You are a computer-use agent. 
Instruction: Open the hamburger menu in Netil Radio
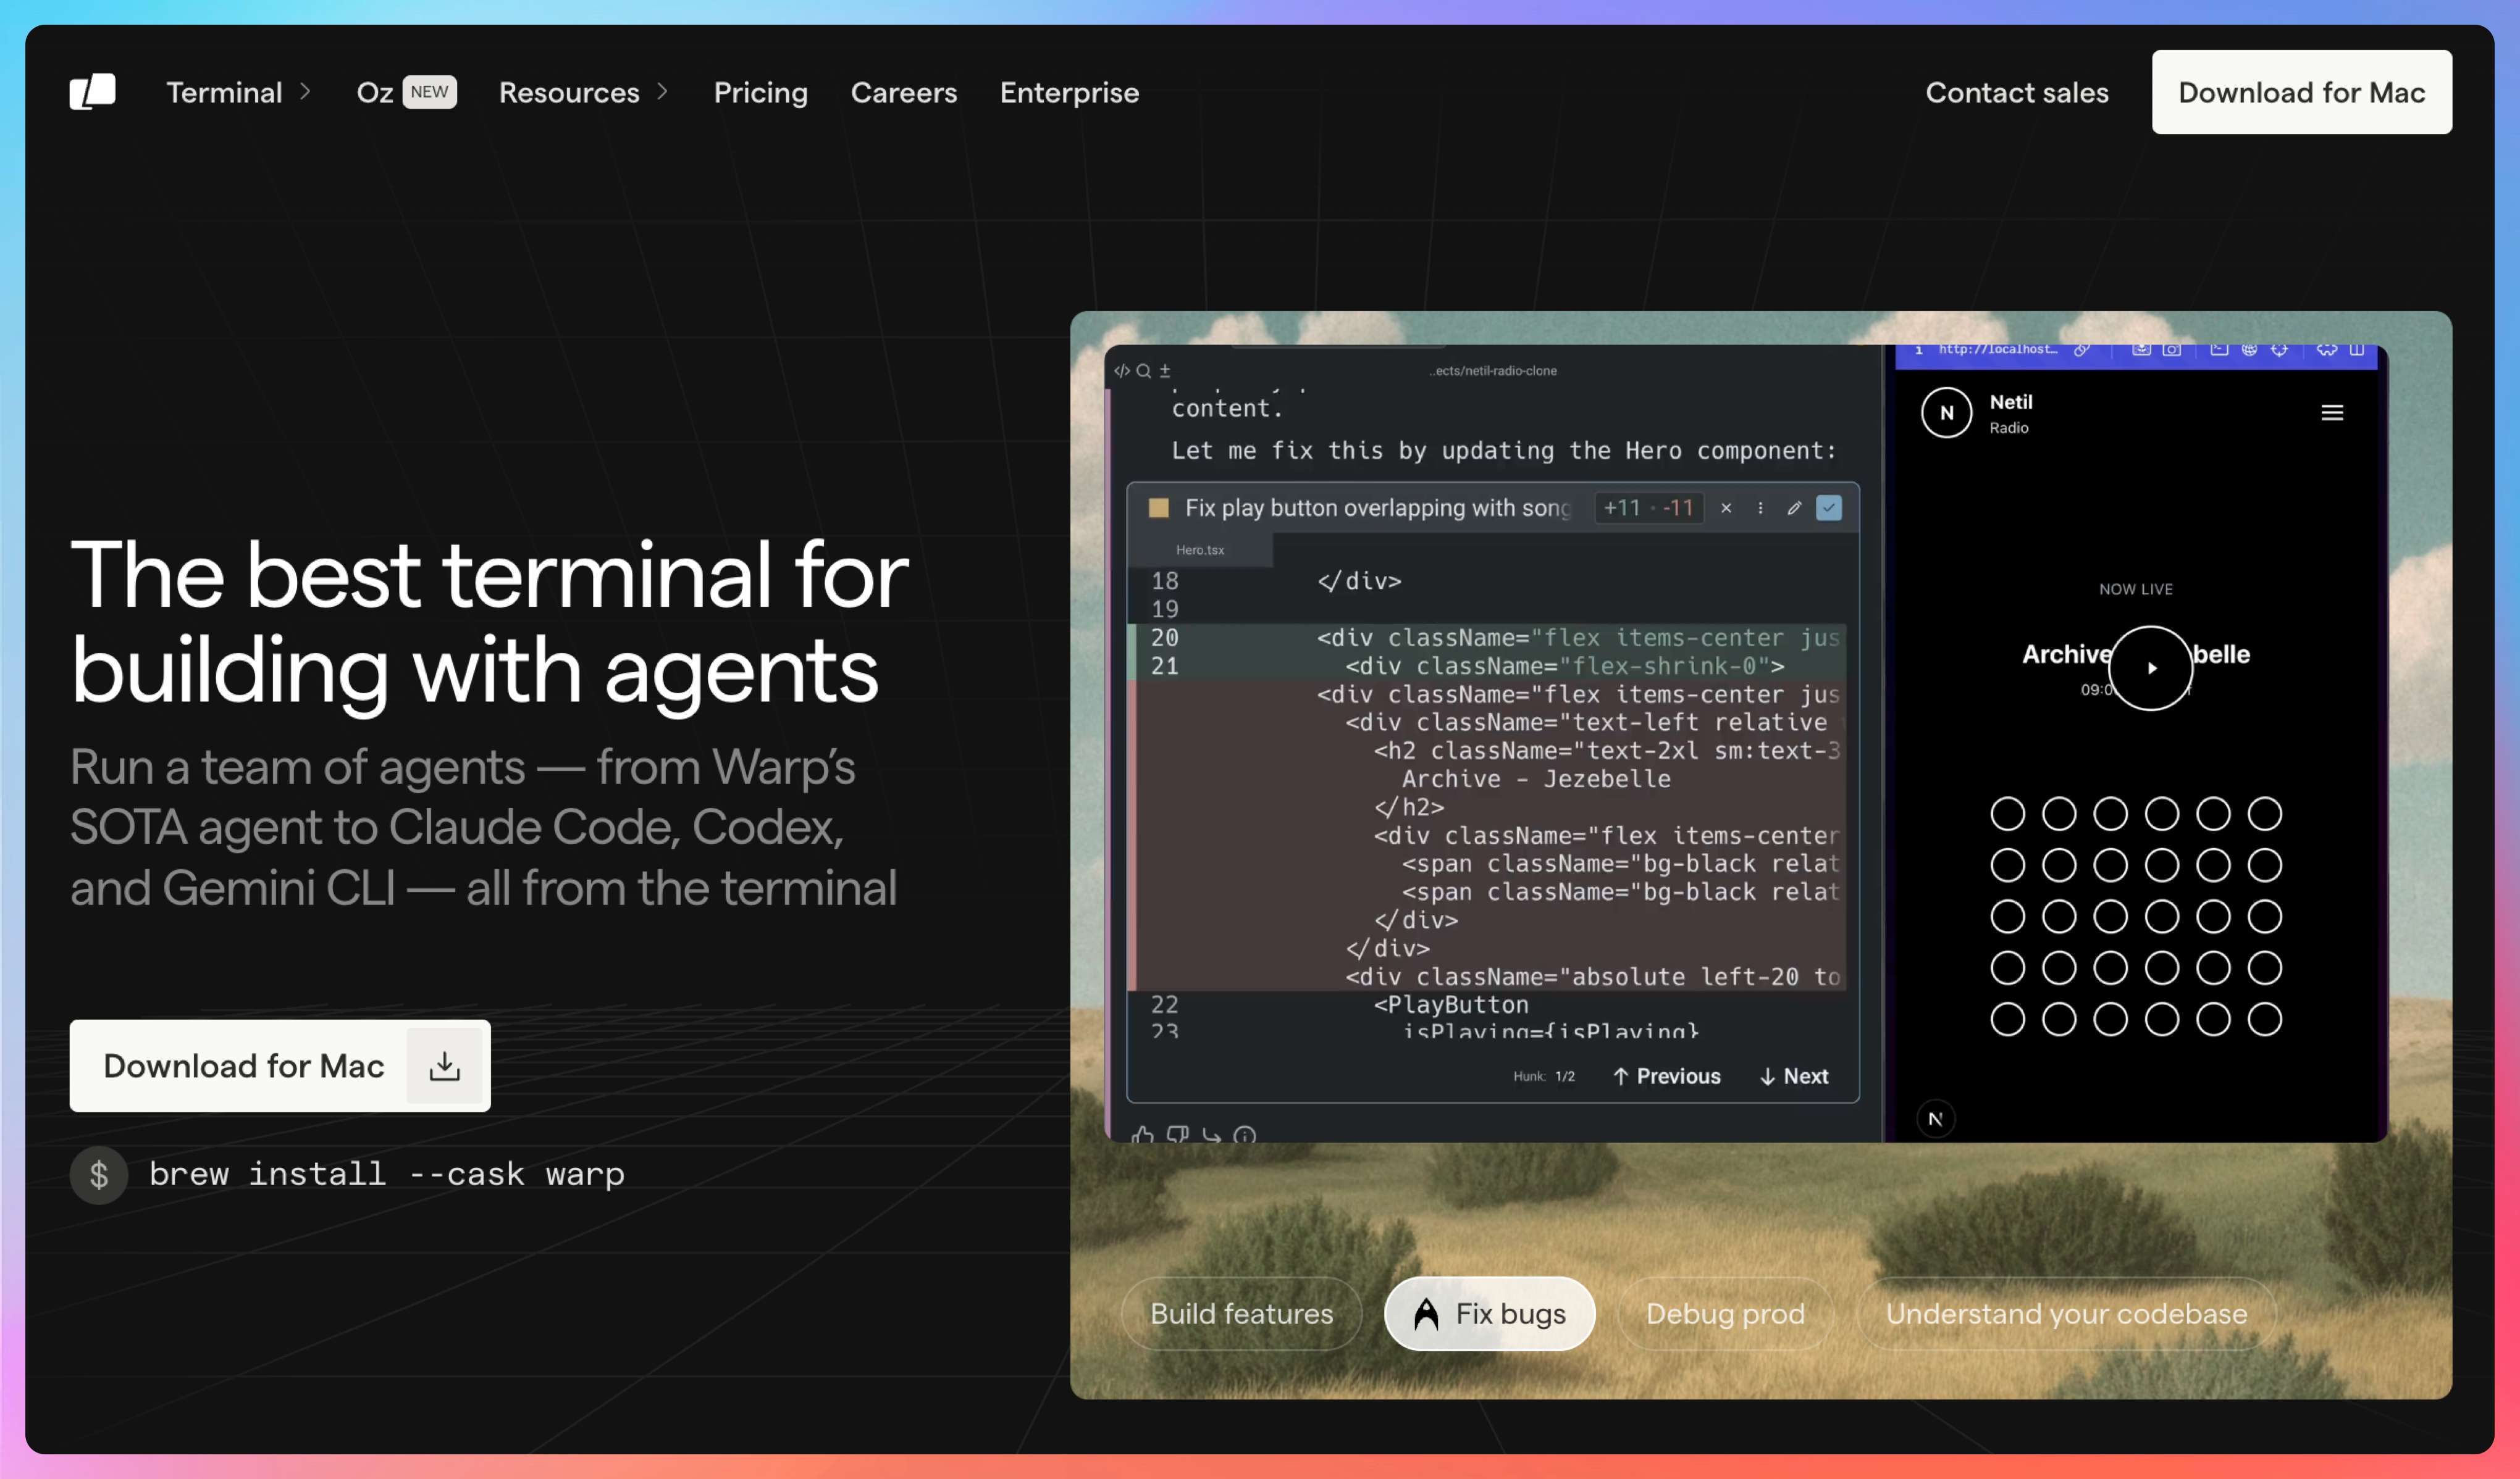point(2331,413)
